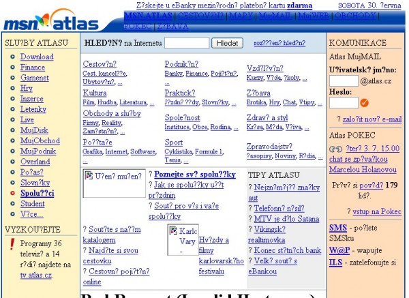Open OBCHODY in top navigation
The image size is (409, 298).
click(x=355, y=16)
